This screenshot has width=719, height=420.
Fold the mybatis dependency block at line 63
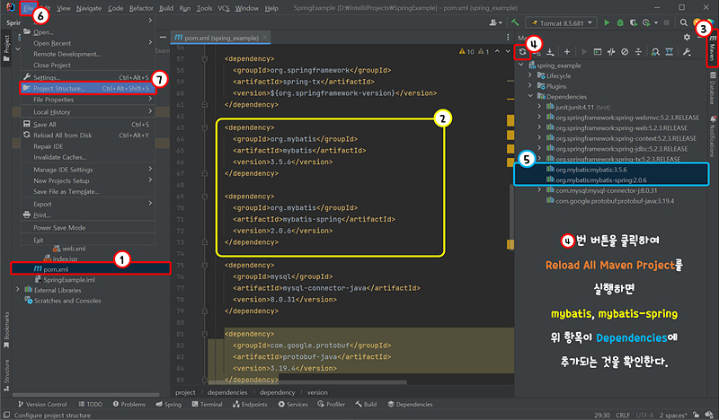click(205, 127)
